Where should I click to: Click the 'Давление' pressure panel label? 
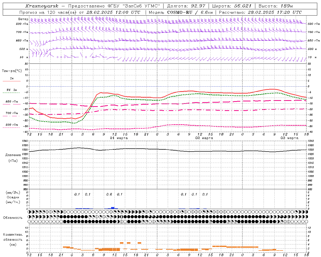click(x=13, y=155)
